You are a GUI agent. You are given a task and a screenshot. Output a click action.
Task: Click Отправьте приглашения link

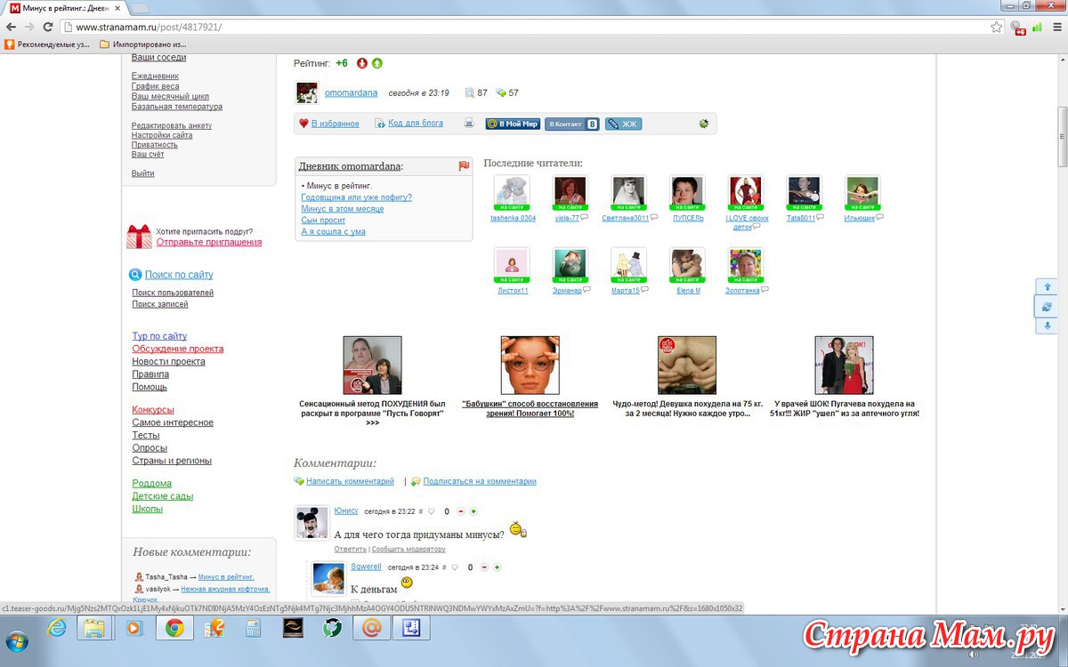(x=209, y=242)
